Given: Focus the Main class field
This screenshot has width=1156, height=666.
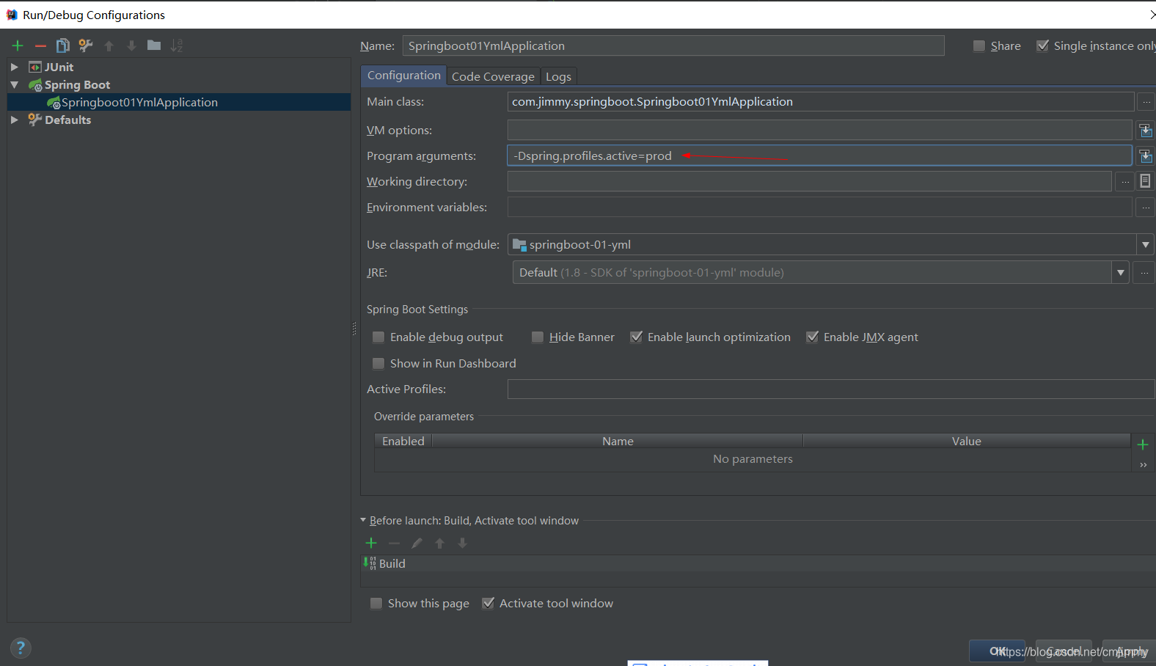Looking at the screenshot, I should pos(821,102).
